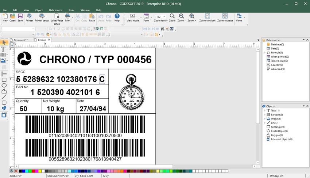Select the Text creation tool
The image size is (310, 178).
click(3, 49)
